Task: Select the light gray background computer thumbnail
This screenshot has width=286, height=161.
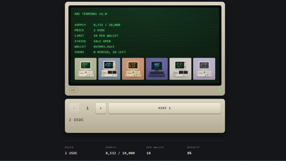Action: click(x=180, y=69)
